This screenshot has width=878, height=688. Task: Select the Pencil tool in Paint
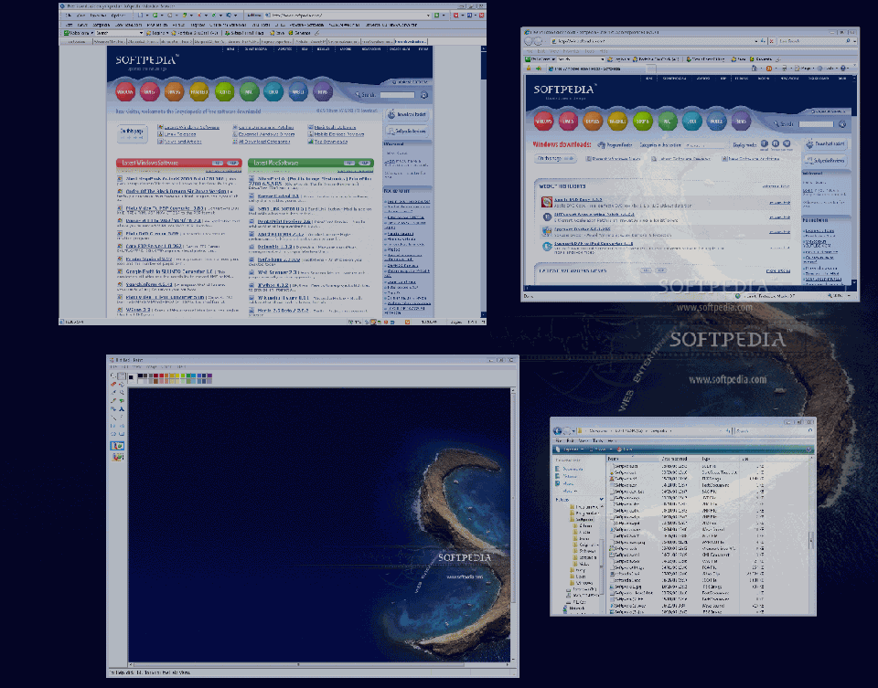pyautogui.click(x=113, y=401)
